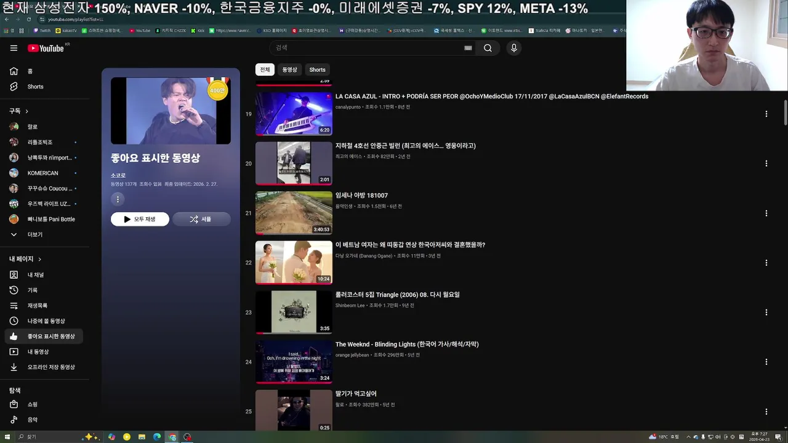Expand the 구독 section header
The height and width of the screenshot is (443, 788).
coord(19,111)
